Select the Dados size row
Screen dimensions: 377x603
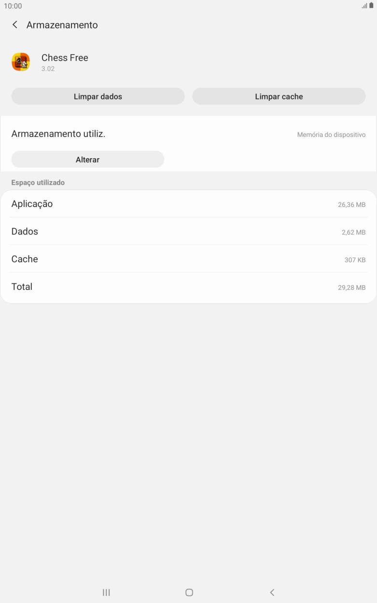pyautogui.click(x=188, y=232)
